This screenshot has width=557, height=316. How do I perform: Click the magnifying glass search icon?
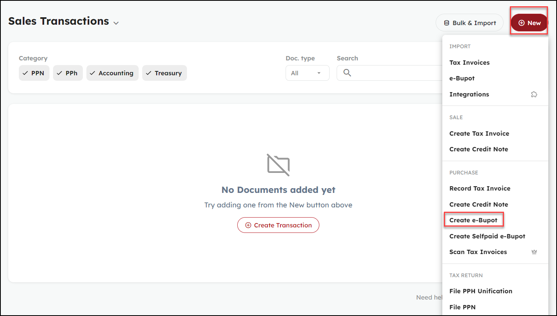click(347, 73)
